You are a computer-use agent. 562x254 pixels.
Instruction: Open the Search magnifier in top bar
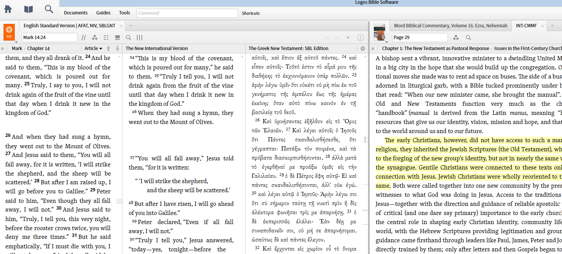(49, 9)
